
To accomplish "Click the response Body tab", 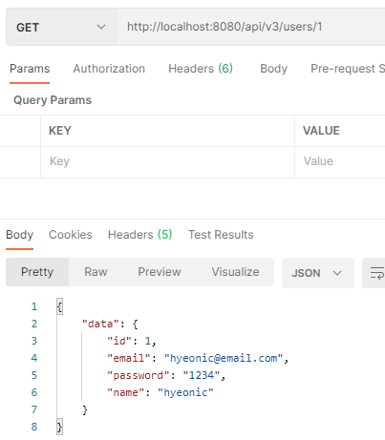I will coord(19,235).
